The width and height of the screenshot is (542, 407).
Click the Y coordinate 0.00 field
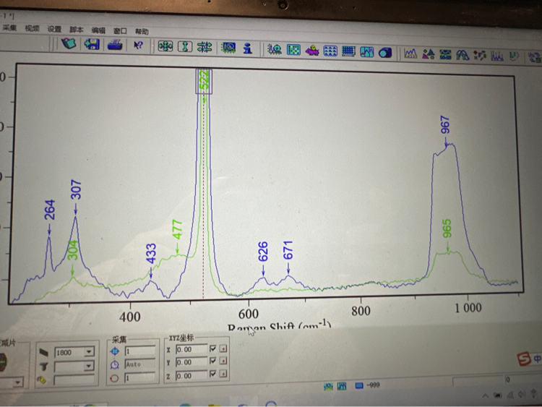(192, 362)
